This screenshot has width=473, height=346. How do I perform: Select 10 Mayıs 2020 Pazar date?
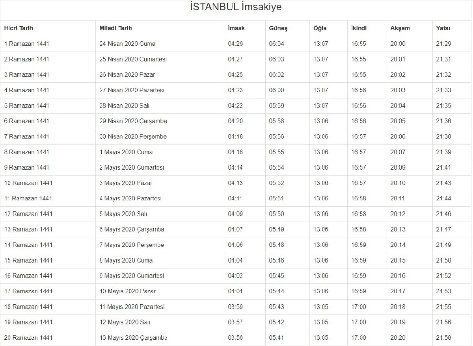(127, 291)
